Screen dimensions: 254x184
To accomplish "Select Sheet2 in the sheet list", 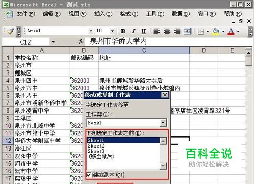I will pos(123,145).
